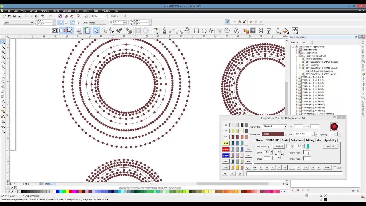366x206 pixels.
Task: Click the Run macro play icon
Action: 234,22
